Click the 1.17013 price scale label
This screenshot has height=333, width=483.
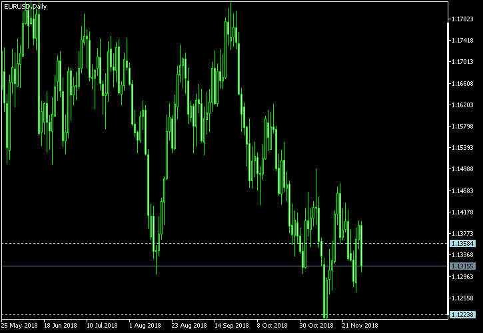click(x=462, y=62)
